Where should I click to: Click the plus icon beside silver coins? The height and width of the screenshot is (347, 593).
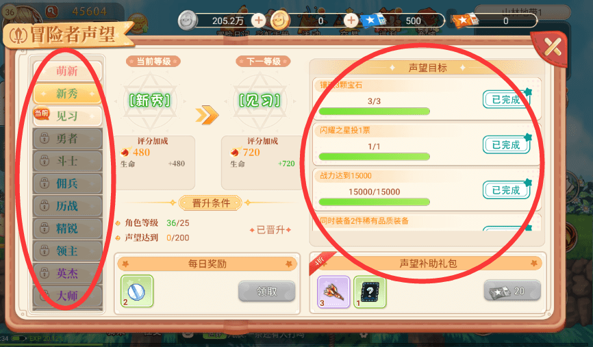pyautogui.click(x=258, y=21)
